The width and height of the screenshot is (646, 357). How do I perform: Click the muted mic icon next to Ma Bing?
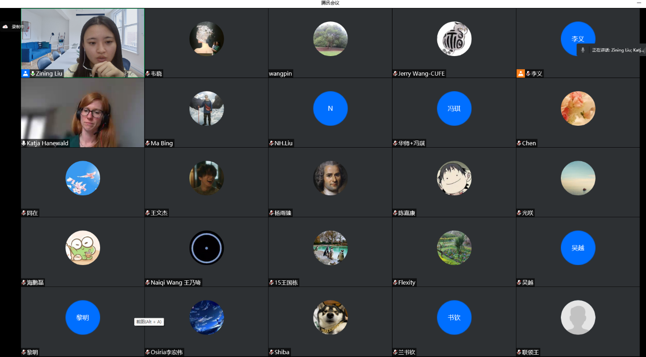[148, 143]
